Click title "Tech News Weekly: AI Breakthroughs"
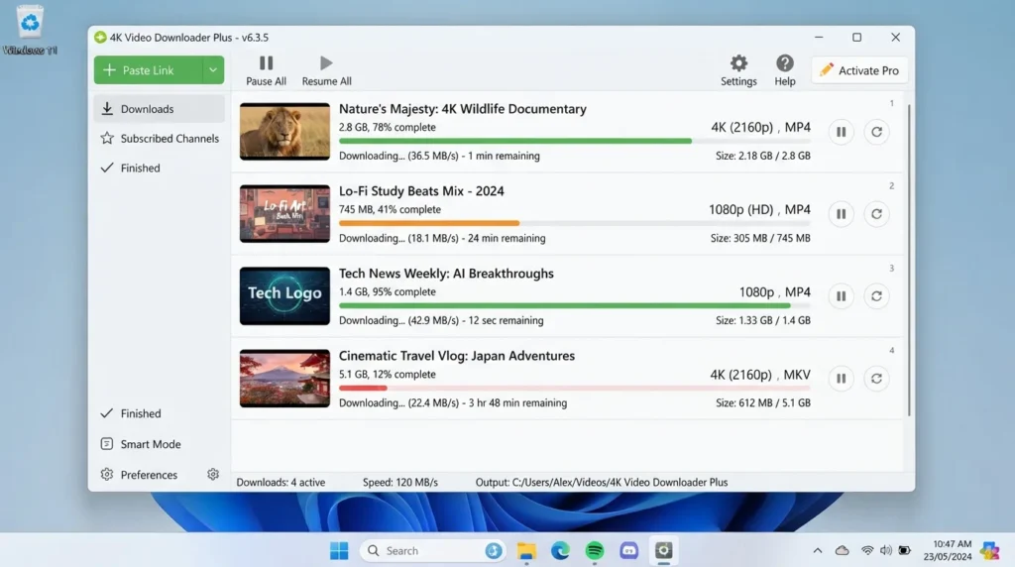 pos(446,274)
